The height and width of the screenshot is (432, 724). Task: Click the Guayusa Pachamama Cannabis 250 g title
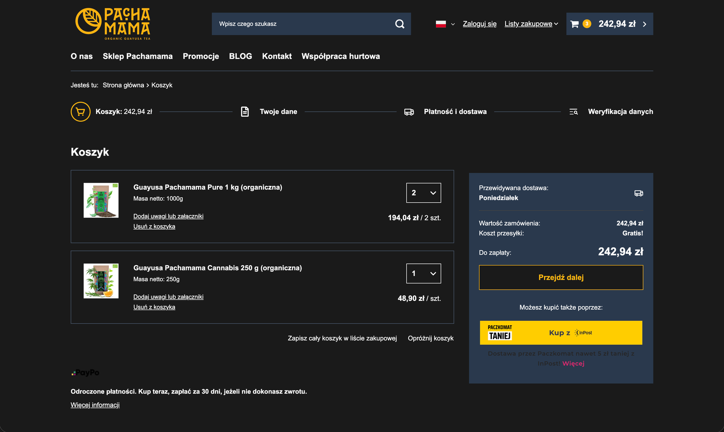click(x=218, y=268)
